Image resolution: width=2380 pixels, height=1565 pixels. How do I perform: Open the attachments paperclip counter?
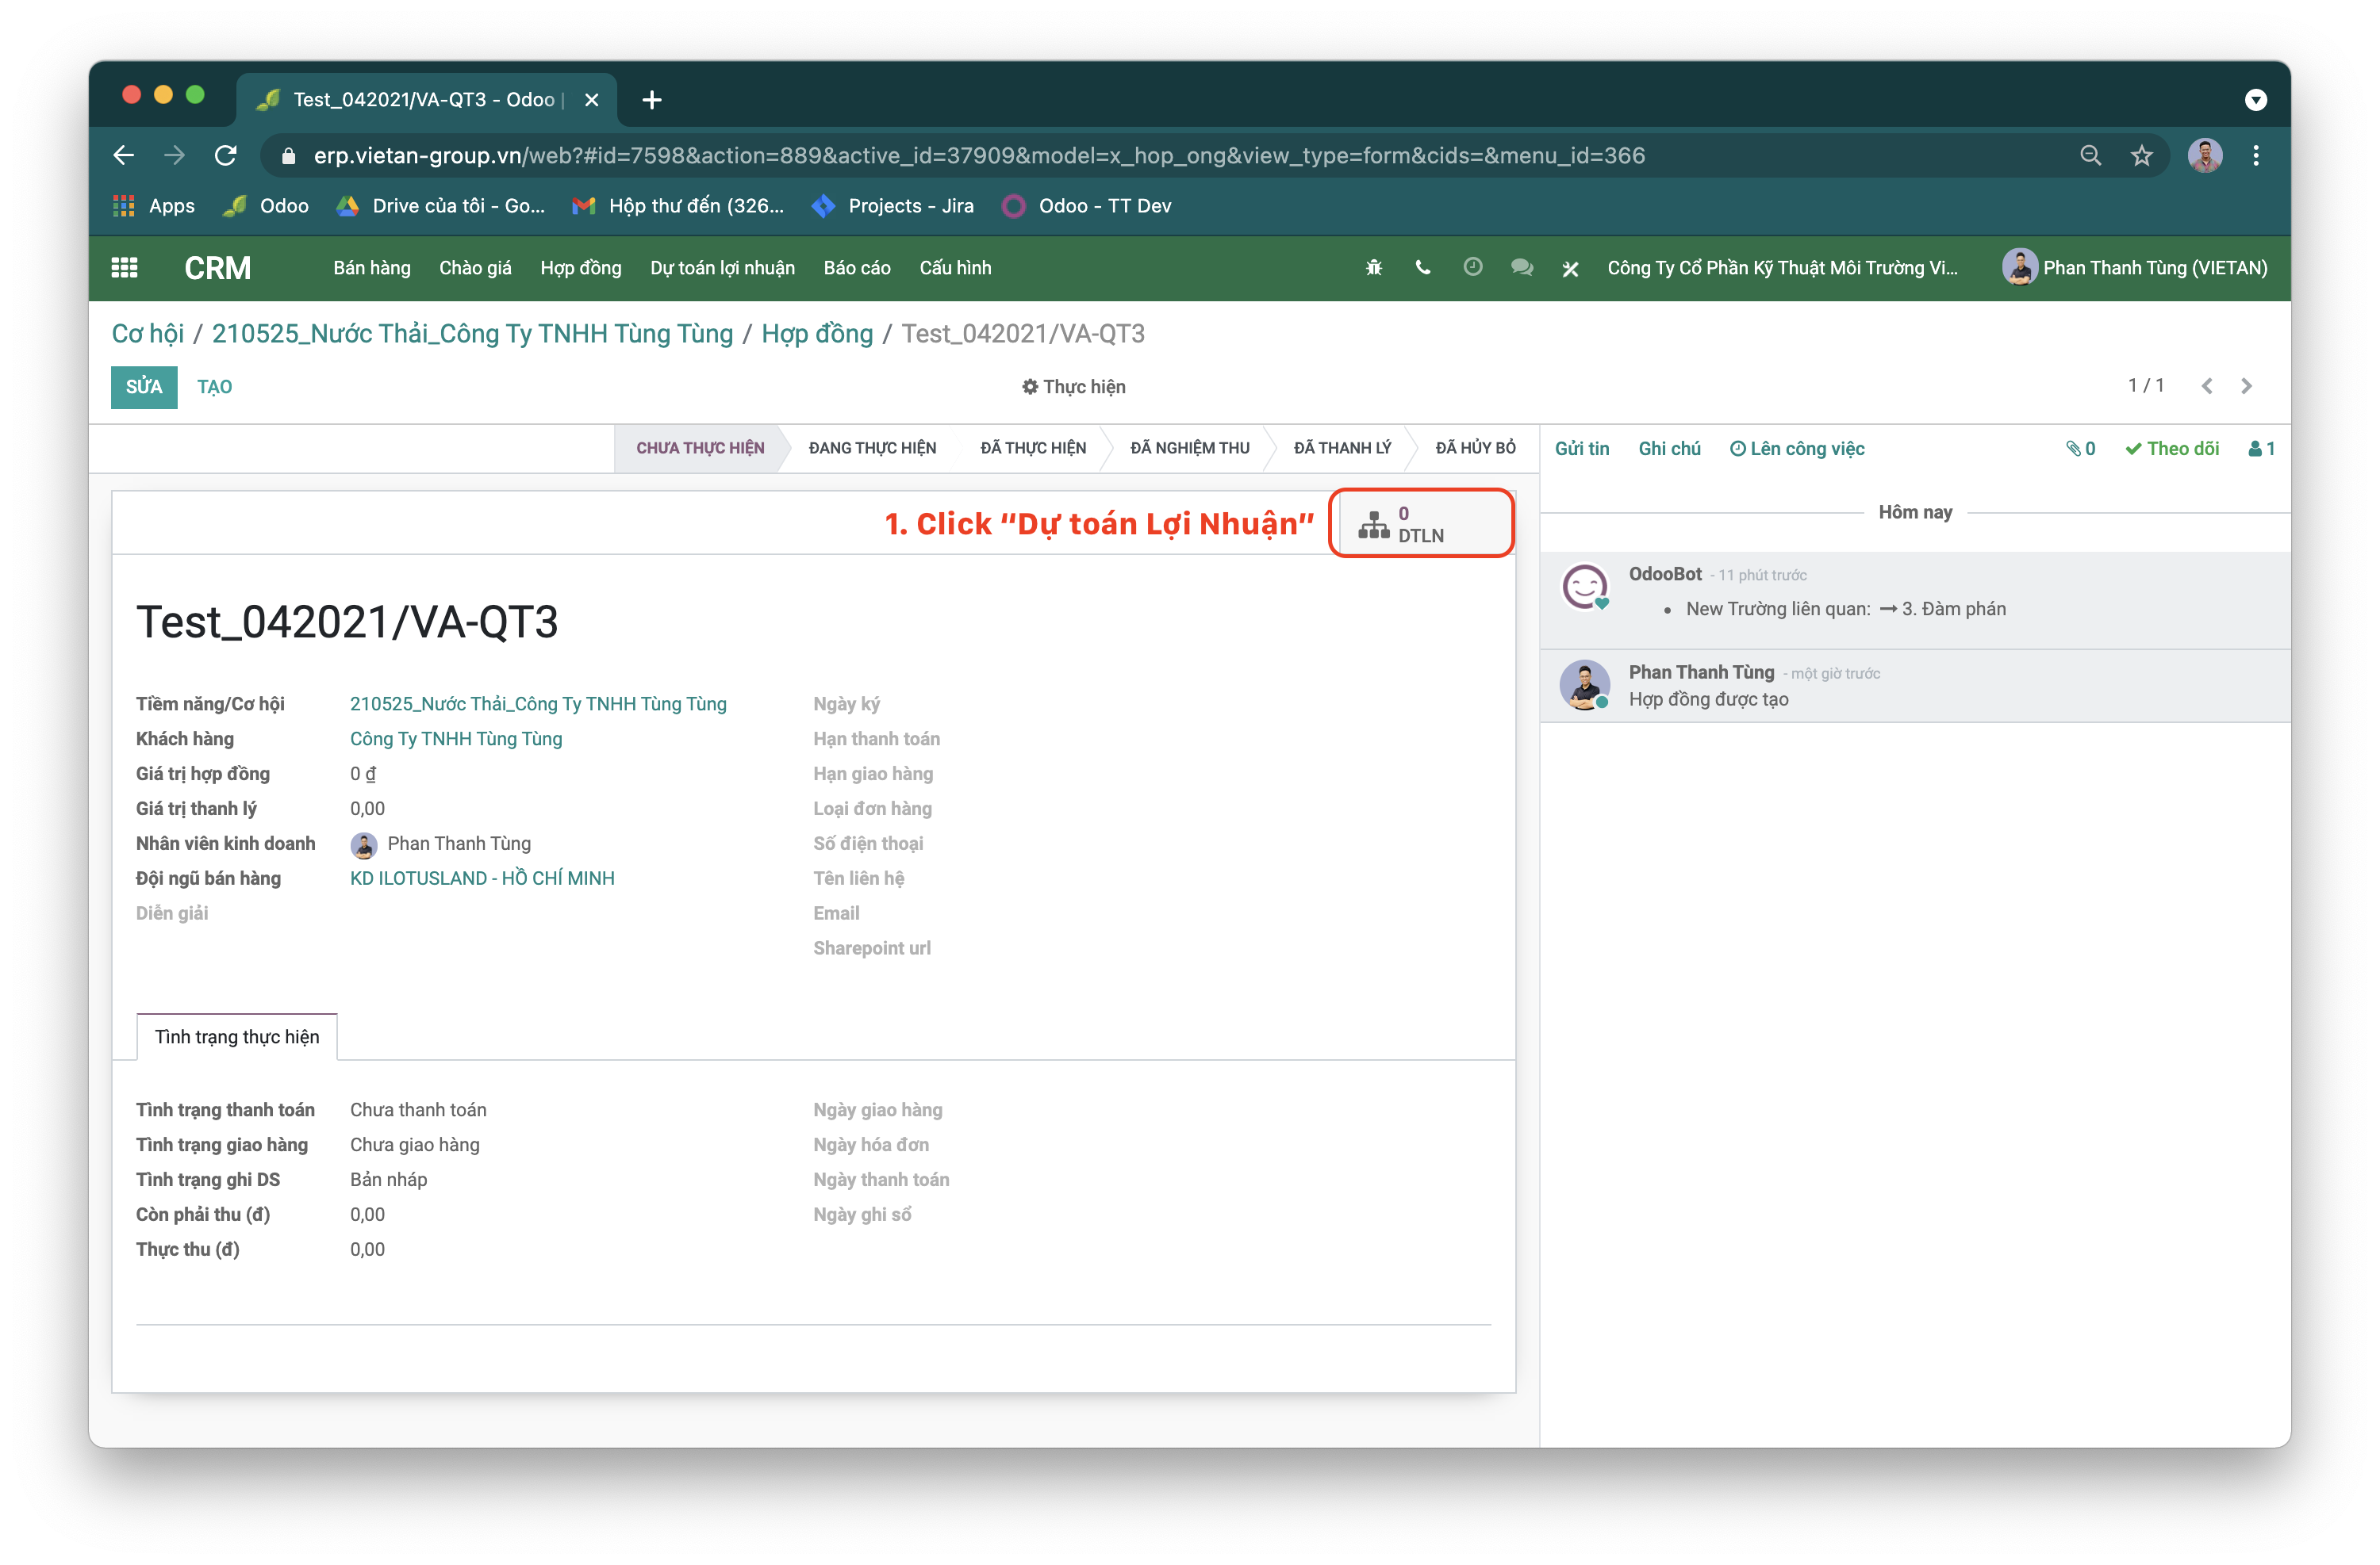(x=2080, y=449)
